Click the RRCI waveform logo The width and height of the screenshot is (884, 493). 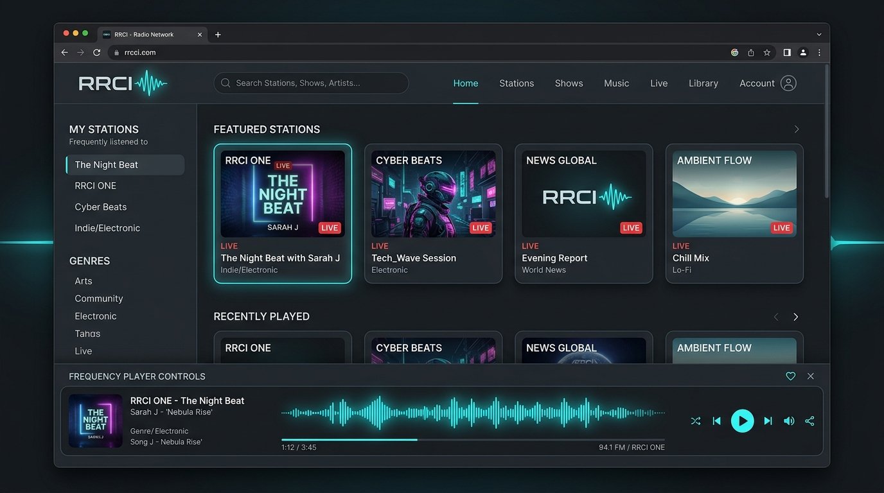[x=123, y=83]
